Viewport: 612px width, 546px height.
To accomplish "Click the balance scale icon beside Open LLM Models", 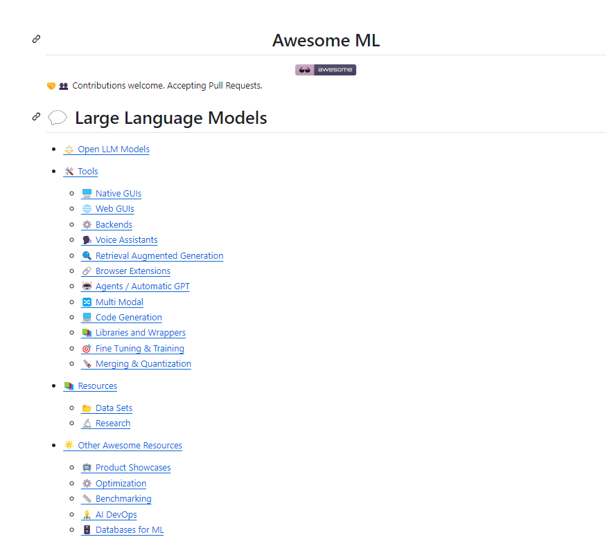I will [69, 149].
